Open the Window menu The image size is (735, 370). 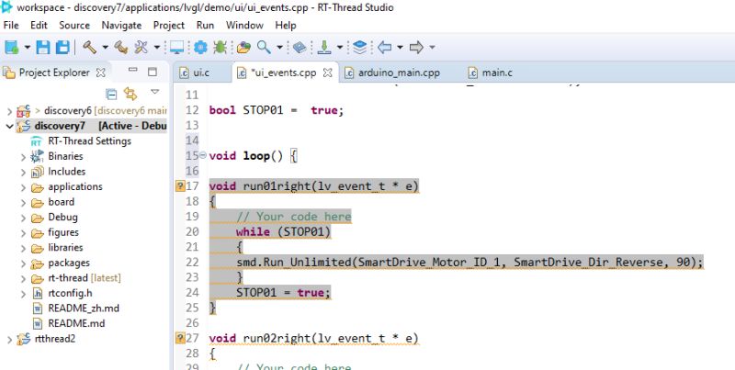[244, 26]
